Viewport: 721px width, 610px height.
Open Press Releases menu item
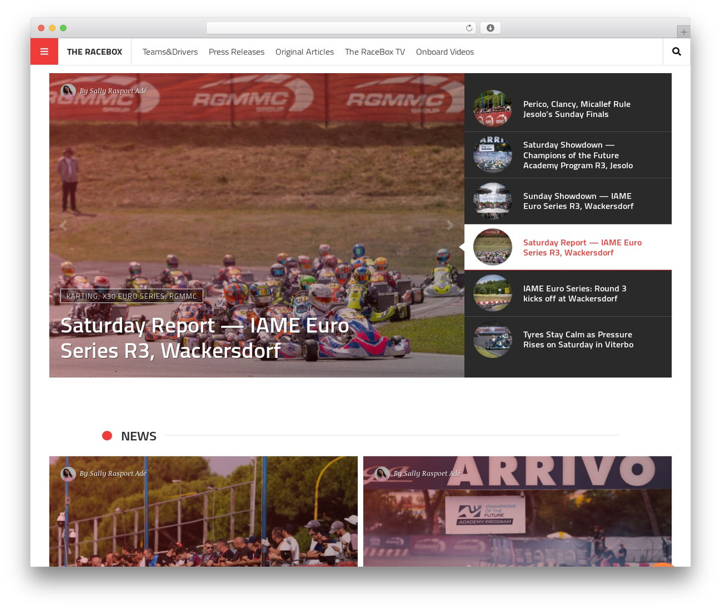click(x=237, y=52)
